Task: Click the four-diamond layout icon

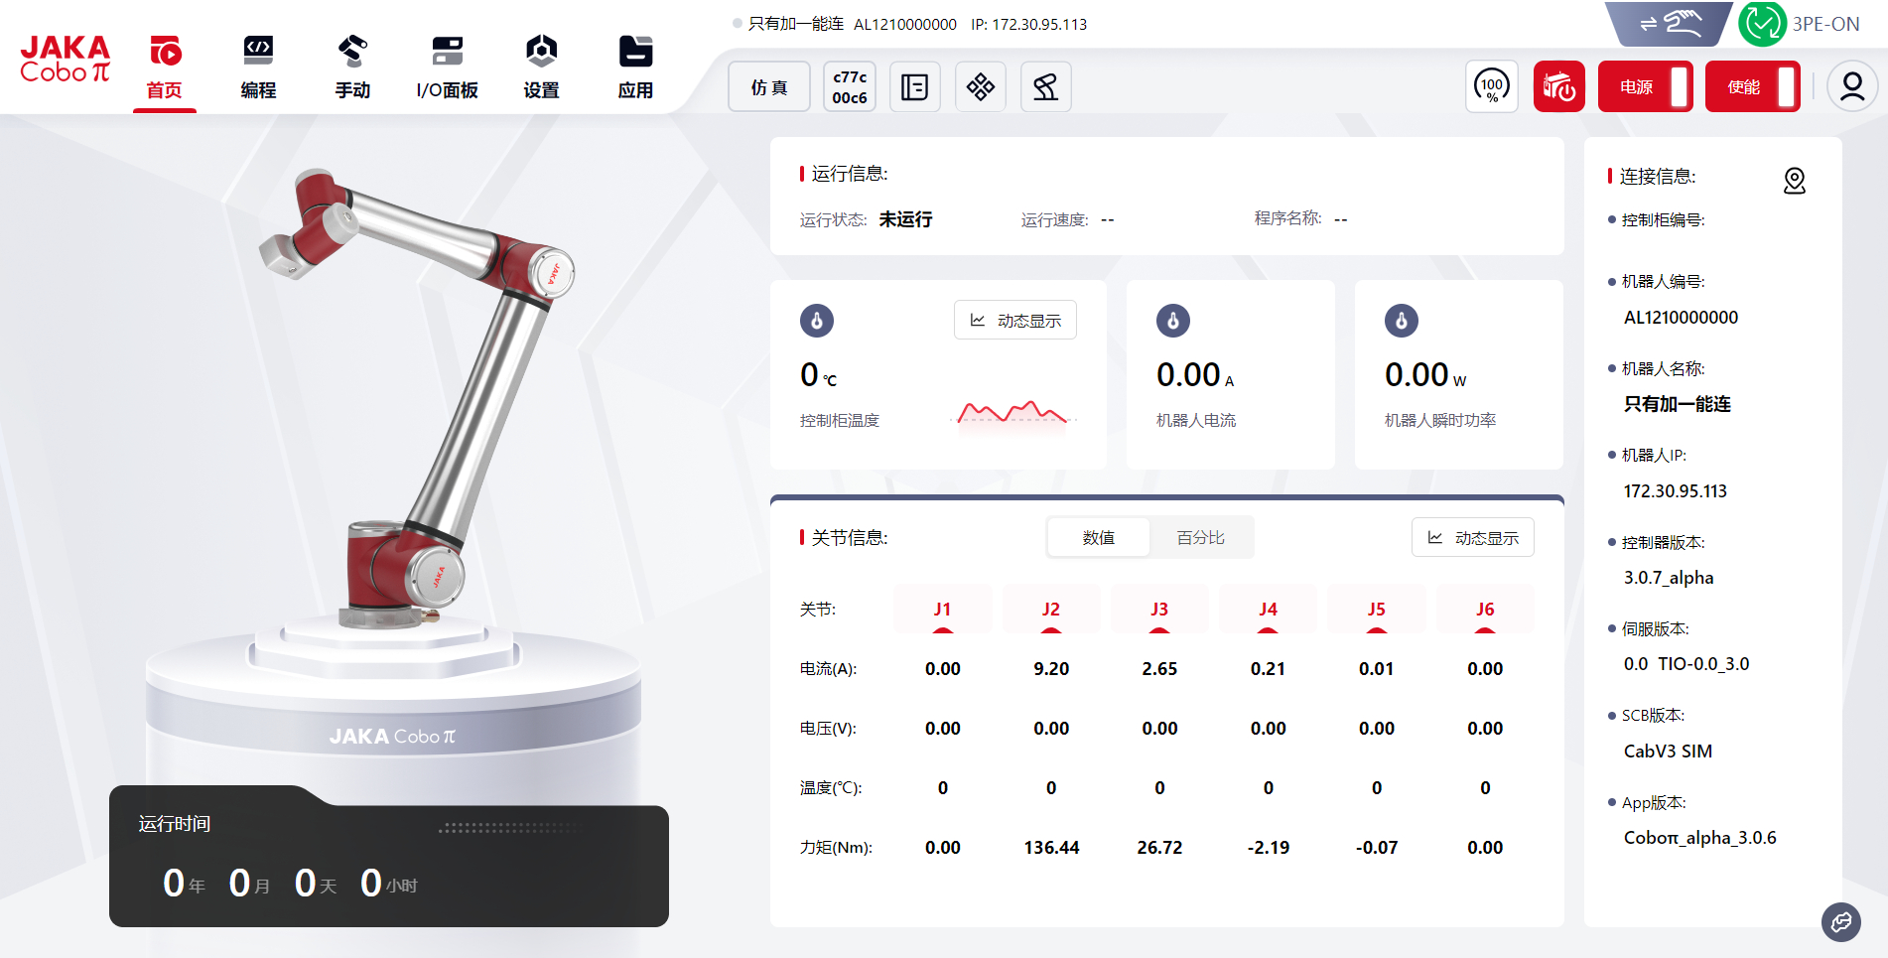Action: pyautogui.click(x=981, y=87)
